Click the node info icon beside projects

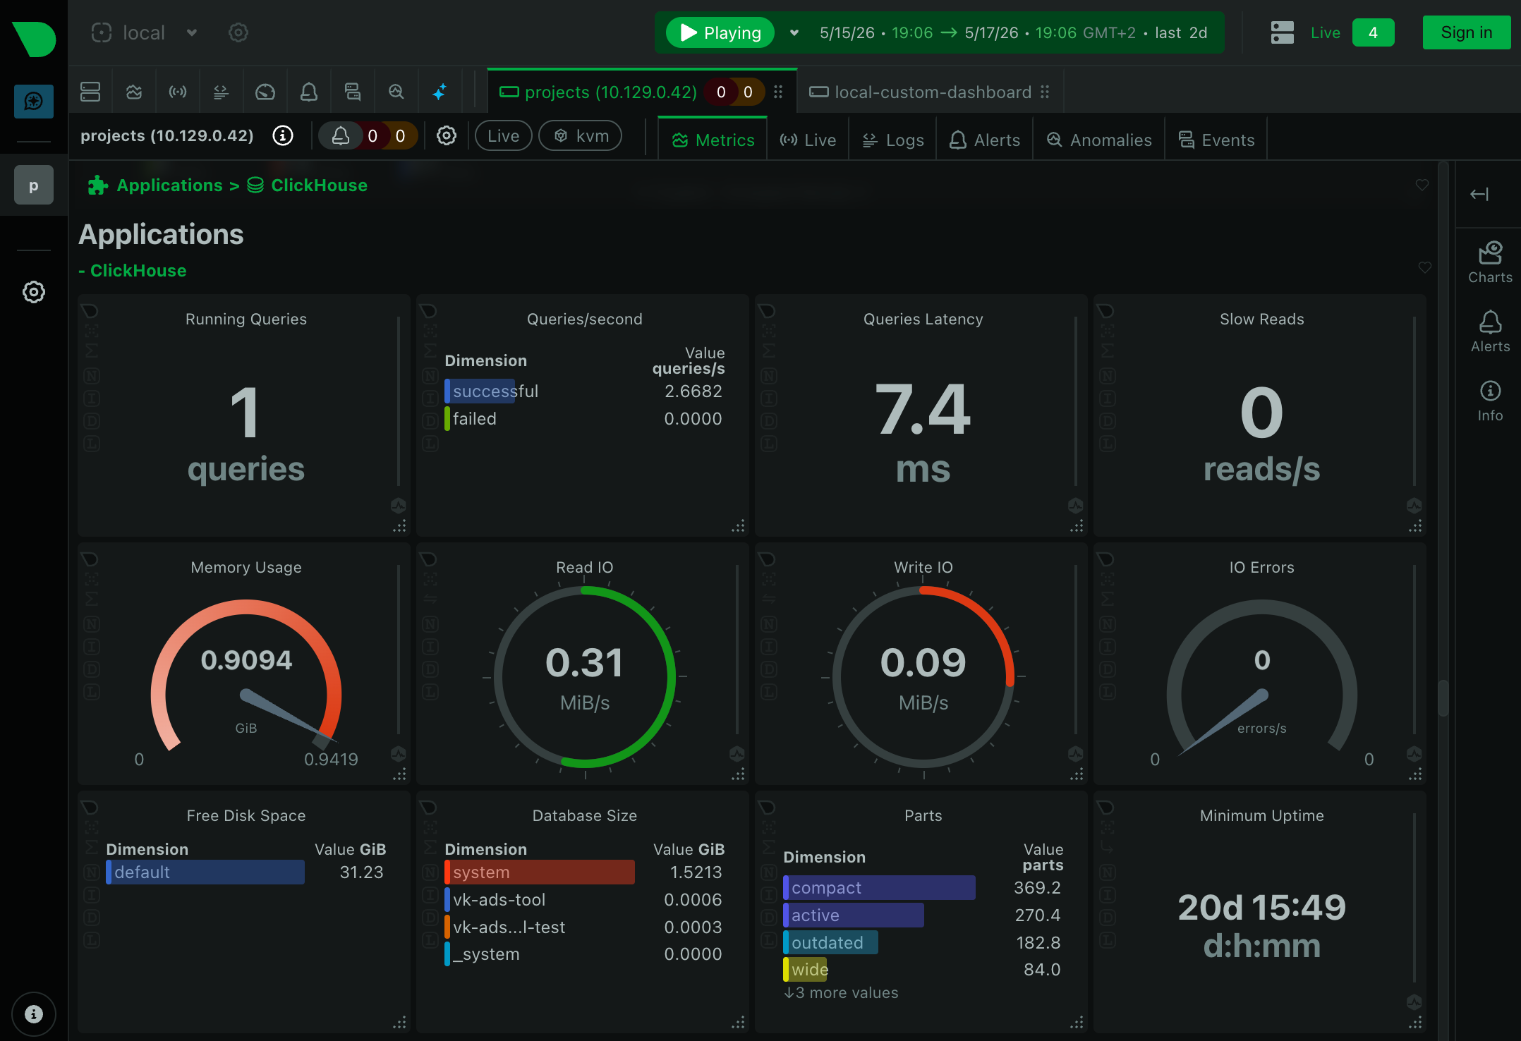tap(283, 135)
